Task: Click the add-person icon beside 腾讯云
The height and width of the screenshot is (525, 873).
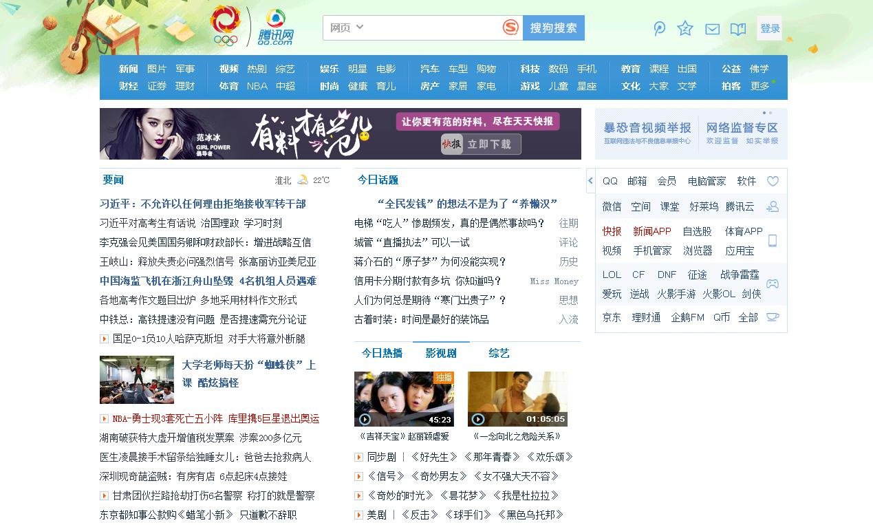Action: click(773, 206)
